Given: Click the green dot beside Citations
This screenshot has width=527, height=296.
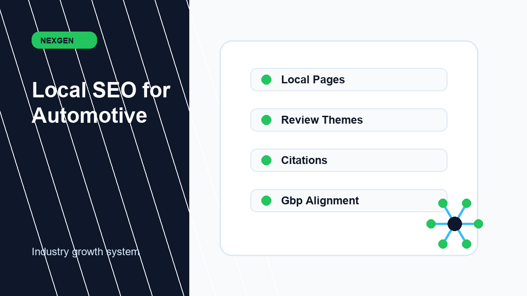Looking at the screenshot, I should coord(266,160).
